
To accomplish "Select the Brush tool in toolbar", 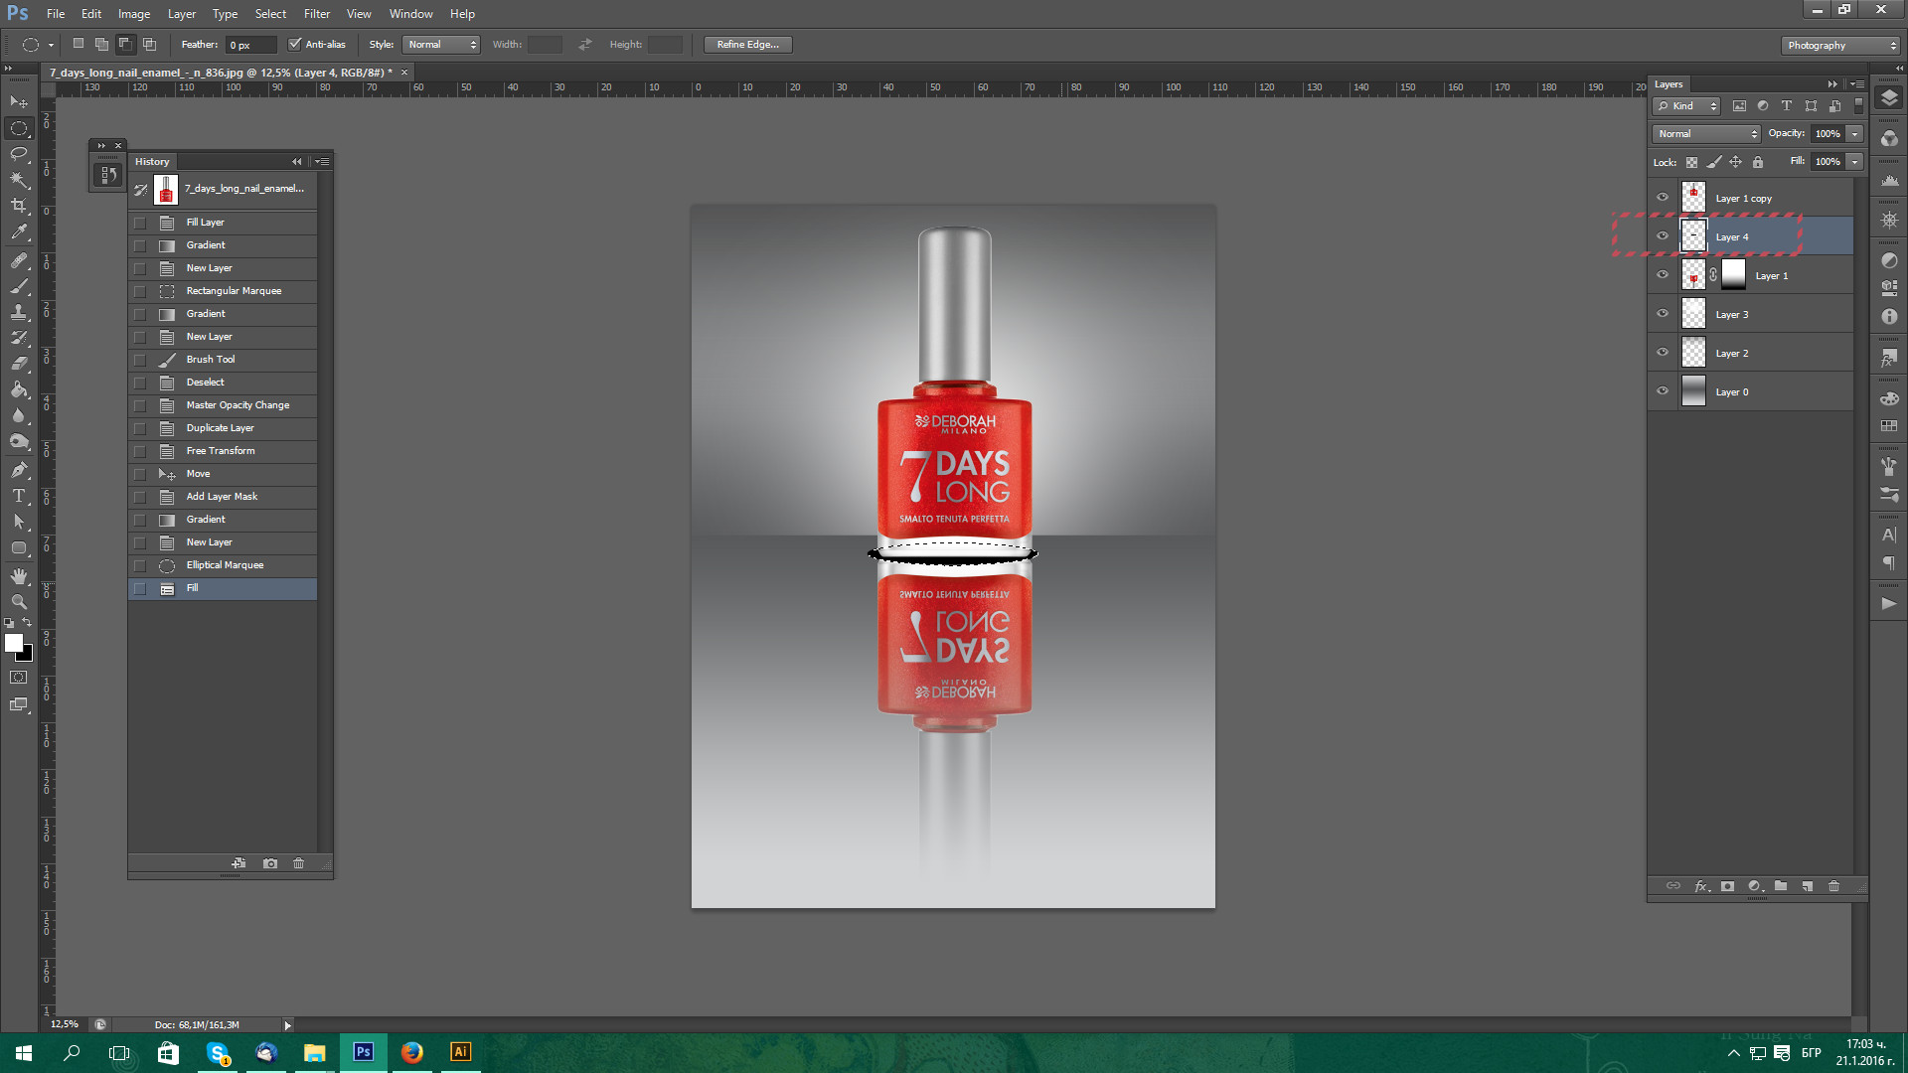I will tap(19, 286).
